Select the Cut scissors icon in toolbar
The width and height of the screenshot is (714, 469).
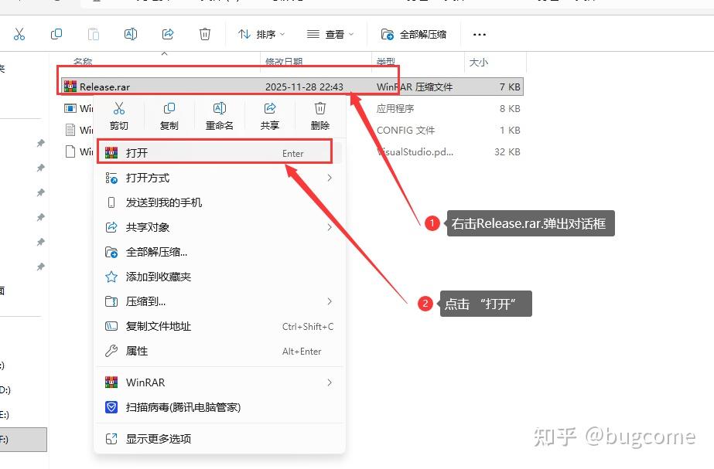20,34
